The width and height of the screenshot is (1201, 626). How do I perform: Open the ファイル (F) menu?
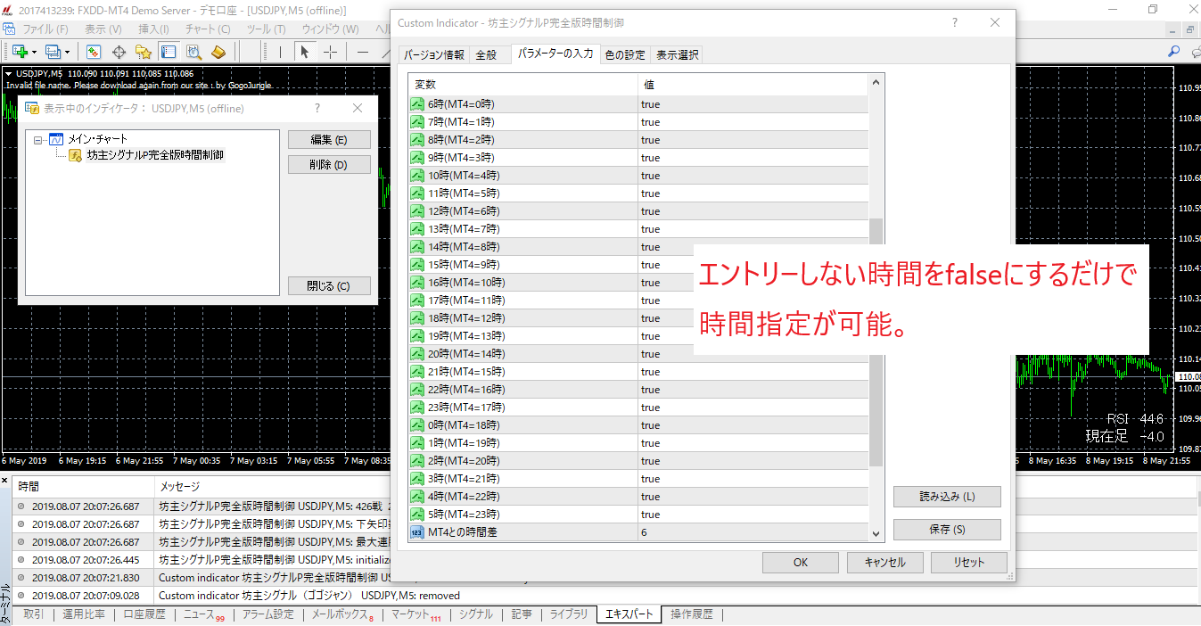45,29
